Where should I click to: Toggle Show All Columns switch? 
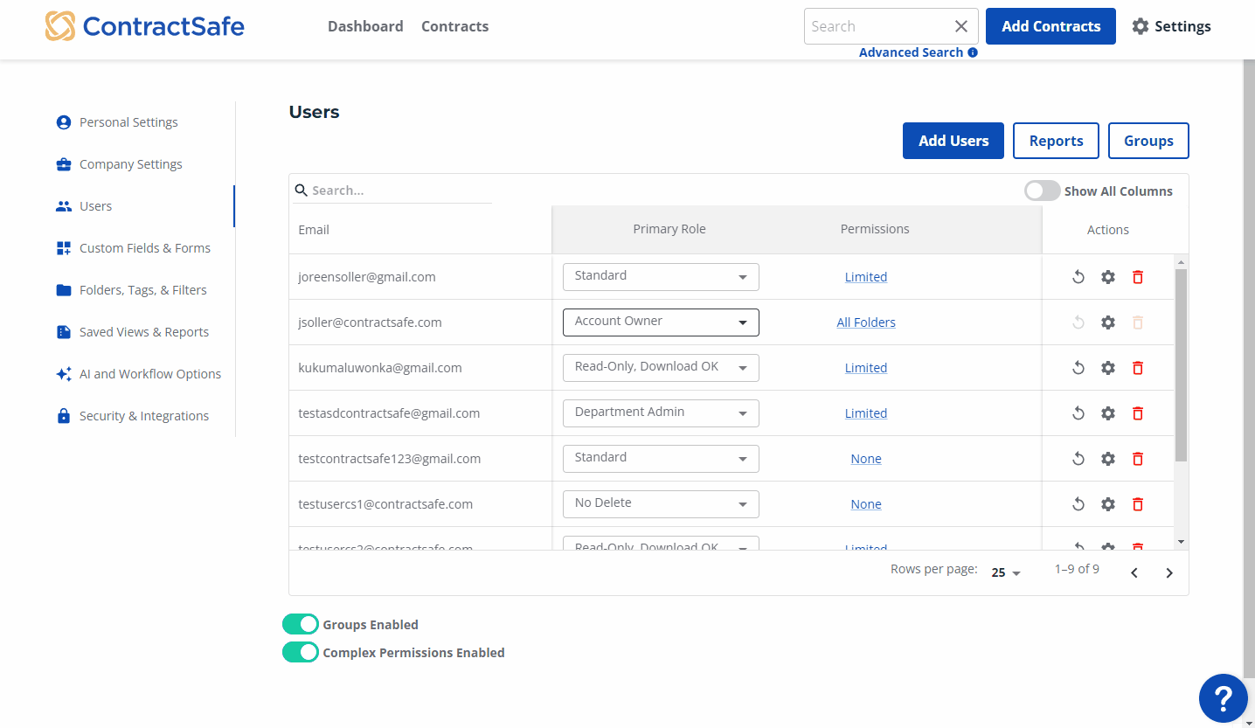1042,191
